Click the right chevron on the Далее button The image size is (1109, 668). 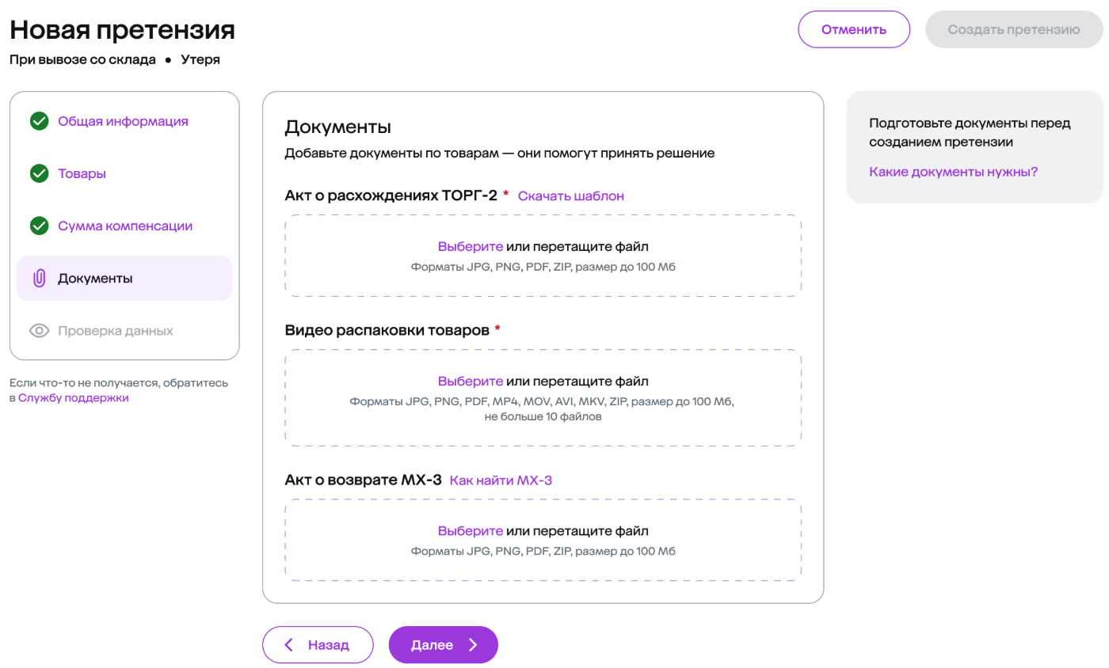[473, 645]
